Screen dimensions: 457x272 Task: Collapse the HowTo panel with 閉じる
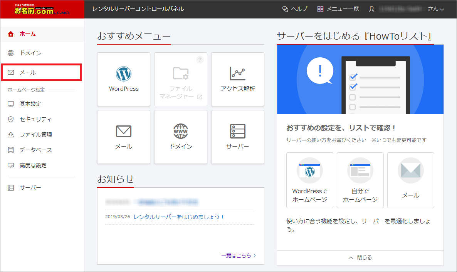pyautogui.click(x=360, y=258)
